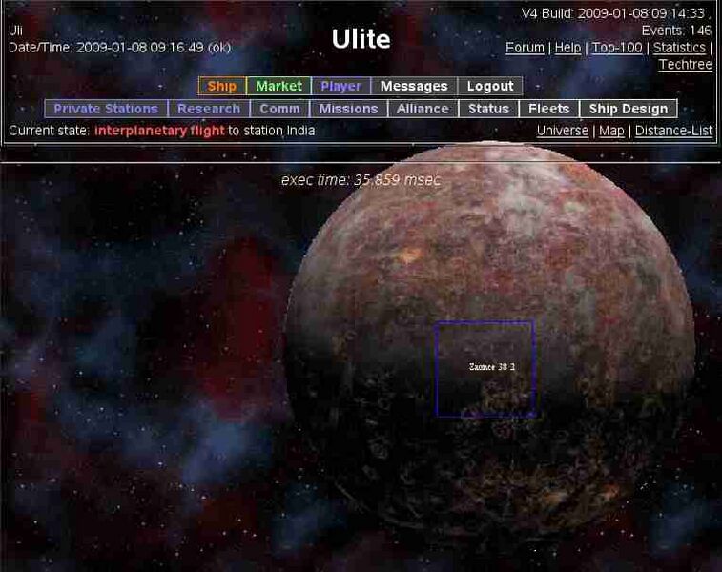This screenshot has width=722, height=572.
Task: Open Private Stations submenu
Action: (106, 109)
